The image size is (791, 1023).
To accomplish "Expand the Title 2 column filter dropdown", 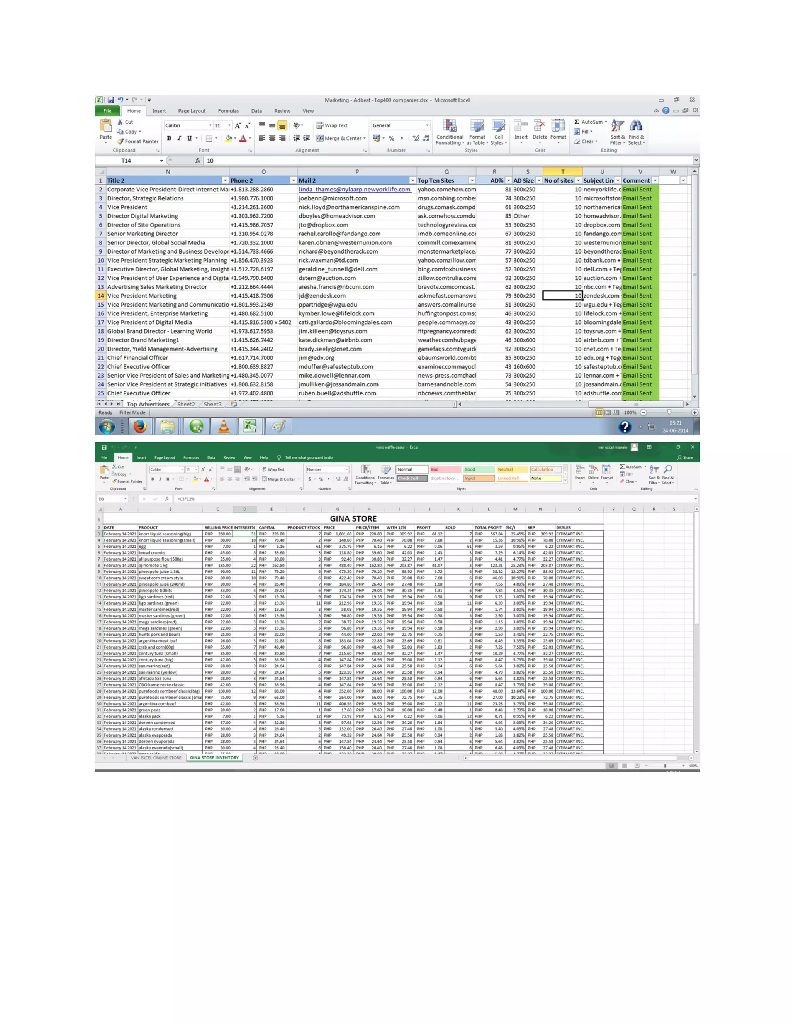I will coord(226,181).
